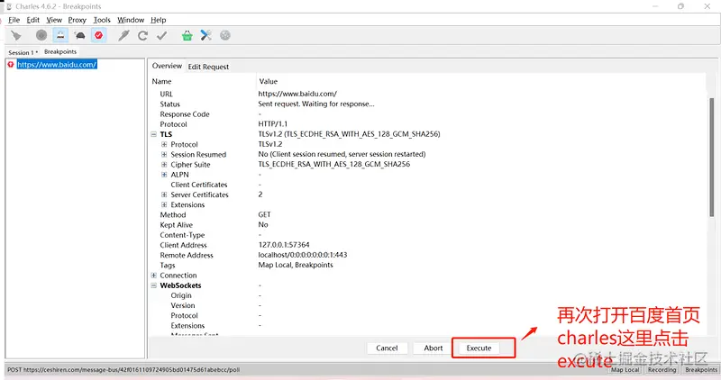Screen dimensions: 721x380
Task: Click the Repeat request refresh icon
Action: (142, 35)
